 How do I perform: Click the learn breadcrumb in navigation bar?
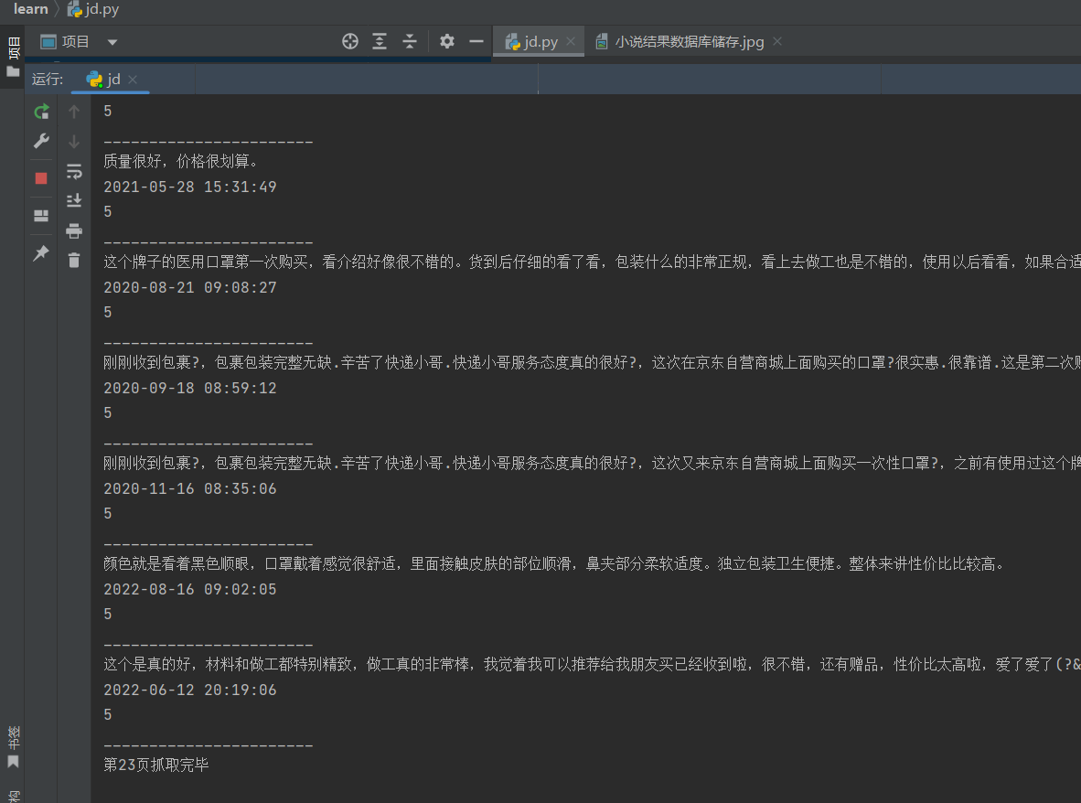31,9
